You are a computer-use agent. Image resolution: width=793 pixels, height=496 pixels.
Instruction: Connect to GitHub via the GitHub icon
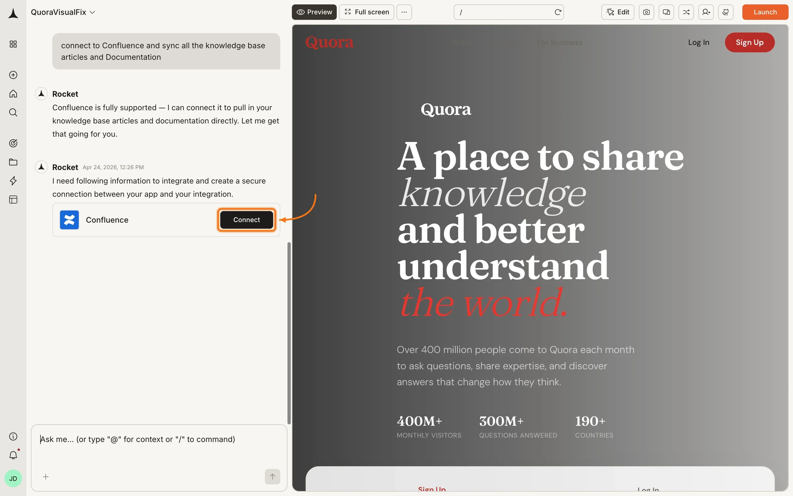pos(726,12)
